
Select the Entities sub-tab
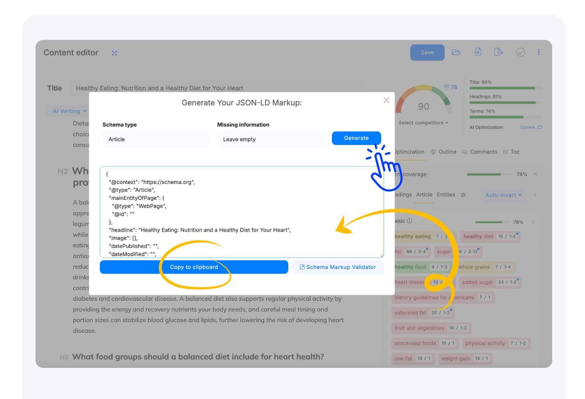446,195
